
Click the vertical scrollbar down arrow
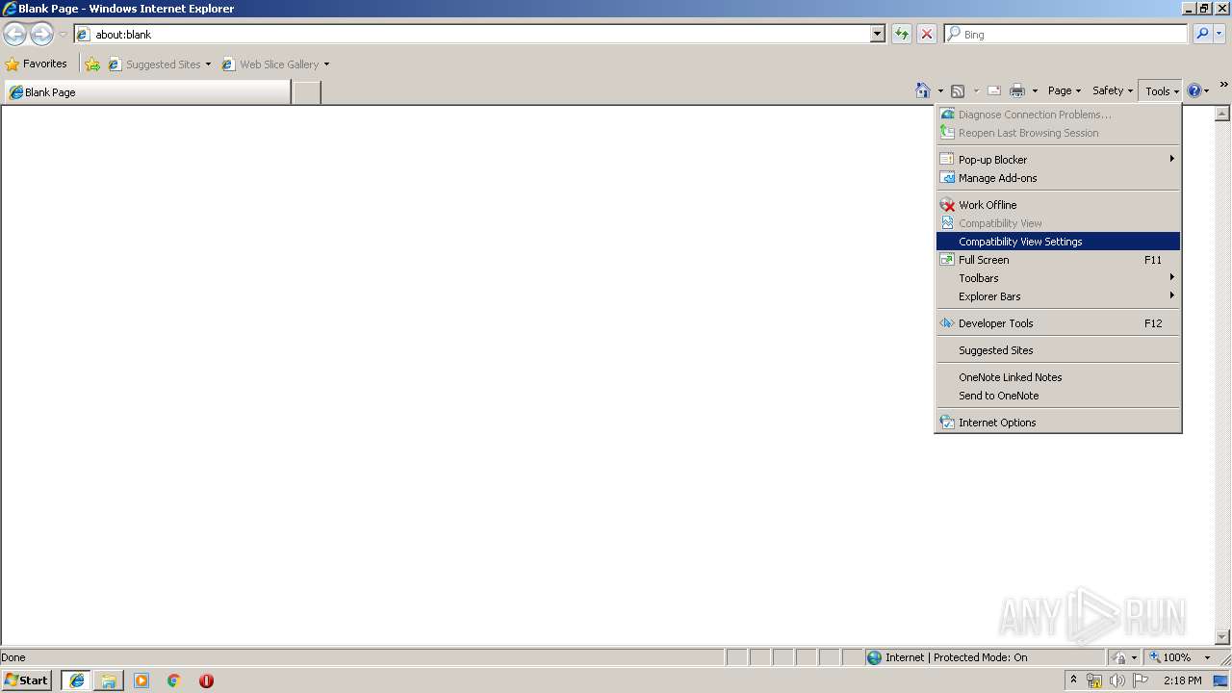click(1222, 637)
